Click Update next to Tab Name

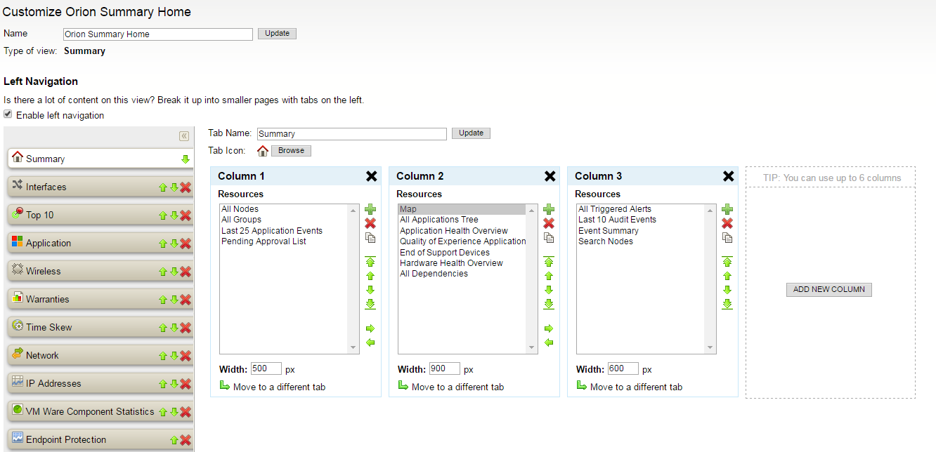(471, 133)
